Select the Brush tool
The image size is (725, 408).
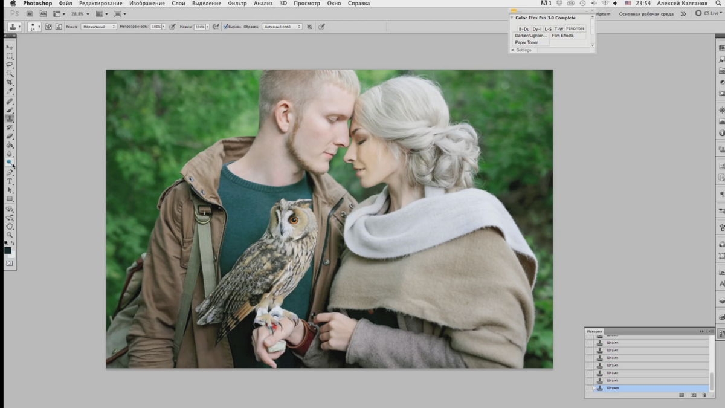[10, 109]
